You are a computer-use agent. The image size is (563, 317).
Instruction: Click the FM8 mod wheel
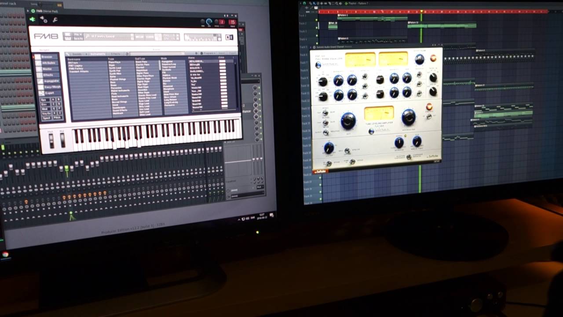(x=62, y=140)
